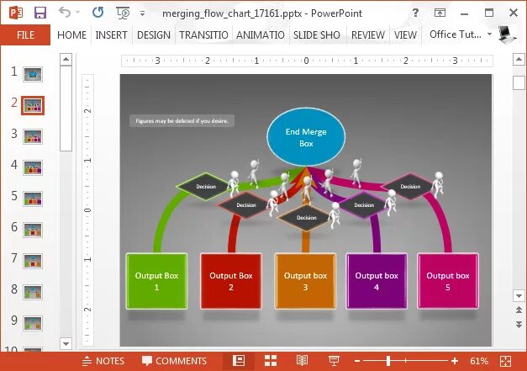Viewport: 527px width, 371px height.
Task: Click slide editor scroll up arrow
Action: coord(519,60)
